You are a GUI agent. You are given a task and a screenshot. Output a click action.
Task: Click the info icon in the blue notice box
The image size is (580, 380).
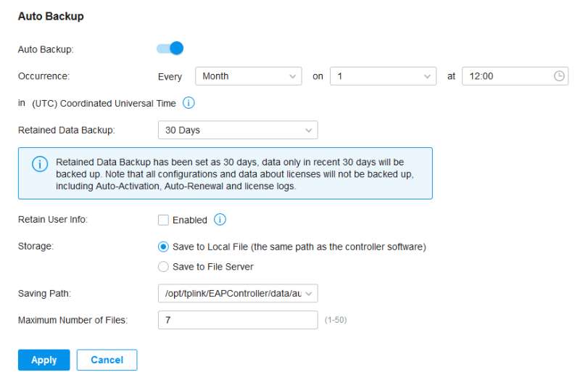[x=40, y=164]
